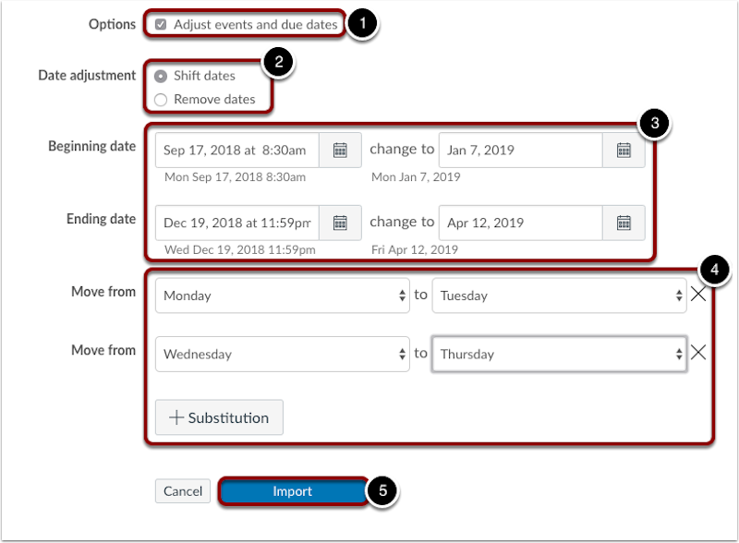Click the Import button

click(292, 491)
